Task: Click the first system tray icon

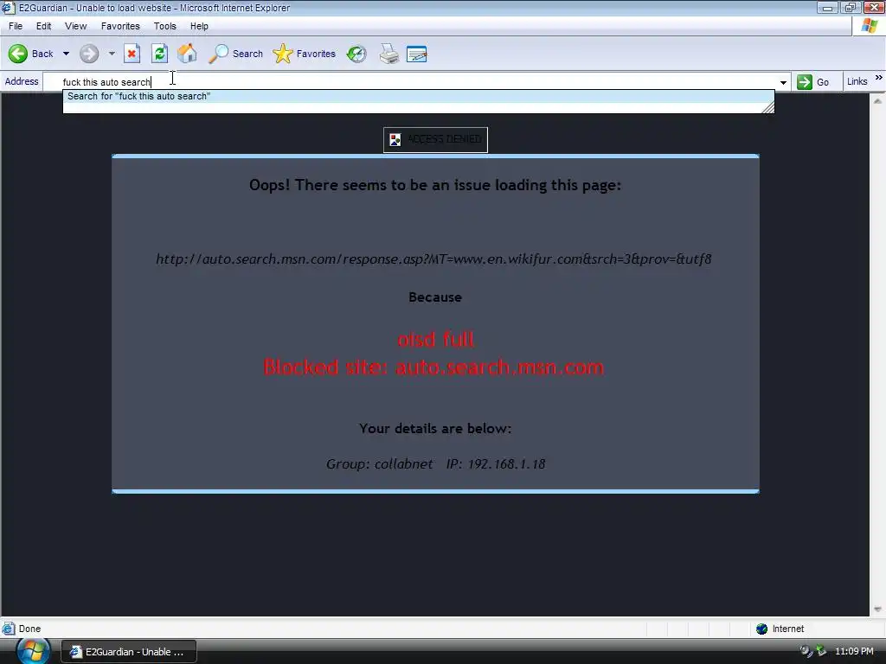Action: coord(806,651)
